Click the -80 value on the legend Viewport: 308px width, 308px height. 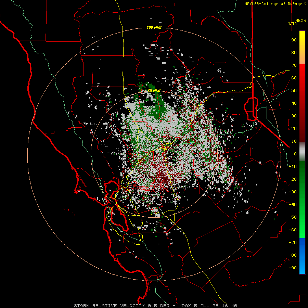[293, 255]
